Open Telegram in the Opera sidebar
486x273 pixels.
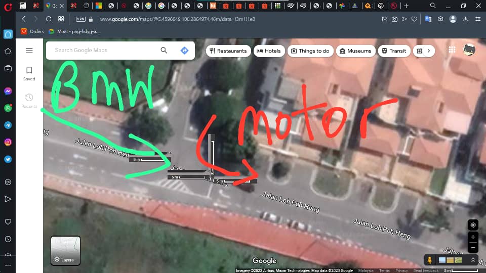click(x=8, y=125)
